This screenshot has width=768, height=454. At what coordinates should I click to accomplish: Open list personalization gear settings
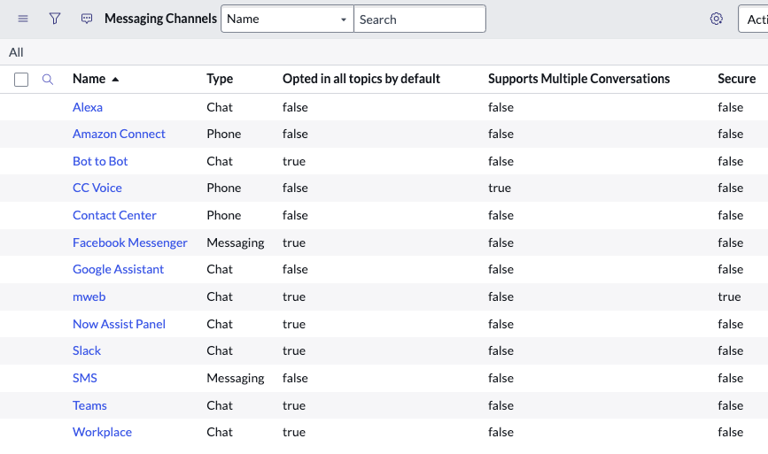pyautogui.click(x=716, y=19)
